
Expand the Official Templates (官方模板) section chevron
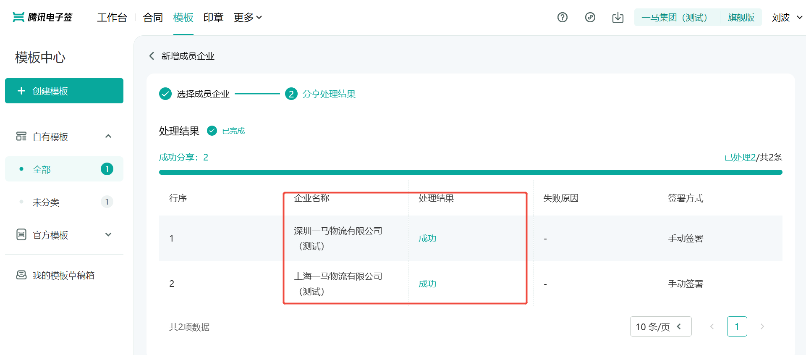108,234
